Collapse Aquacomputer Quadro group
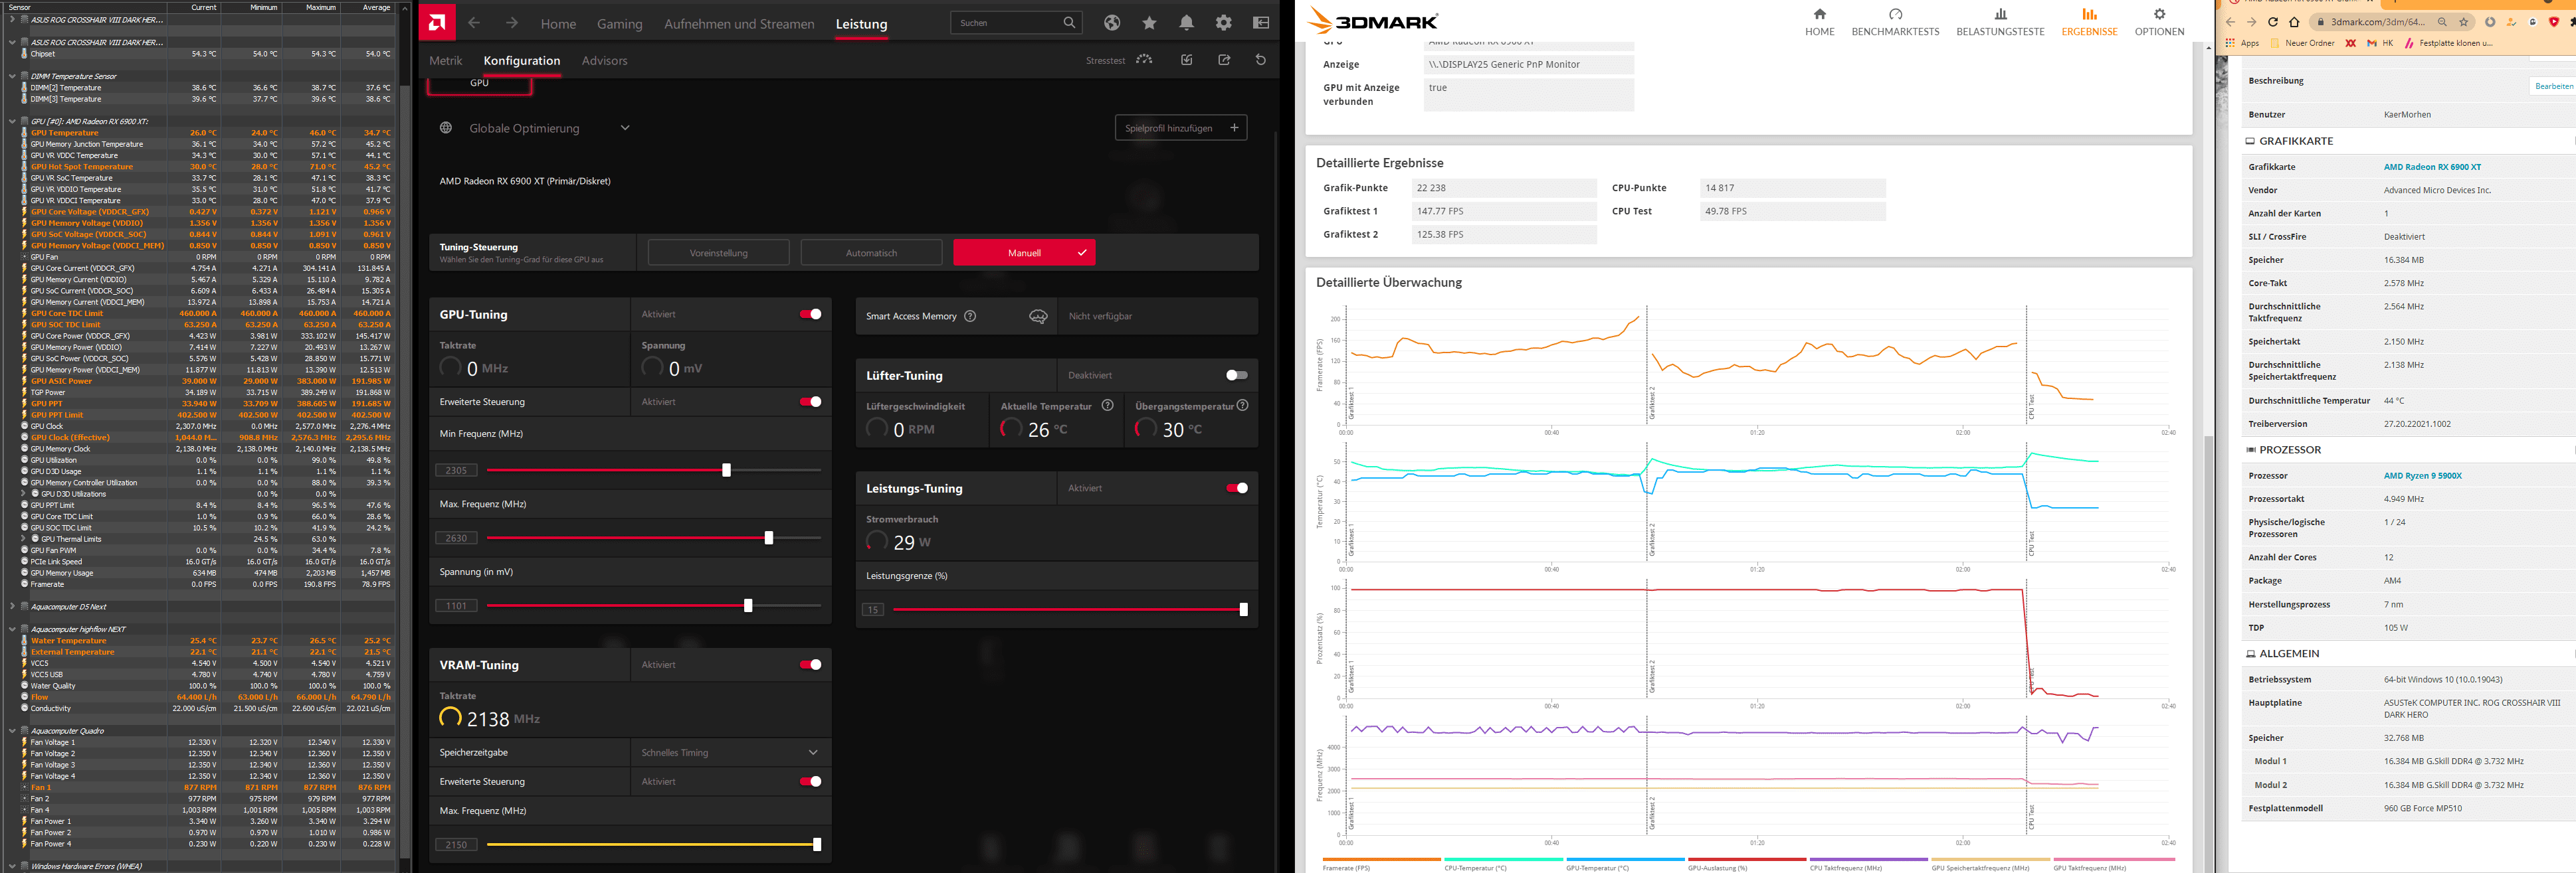This screenshot has width=2576, height=873. point(12,730)
